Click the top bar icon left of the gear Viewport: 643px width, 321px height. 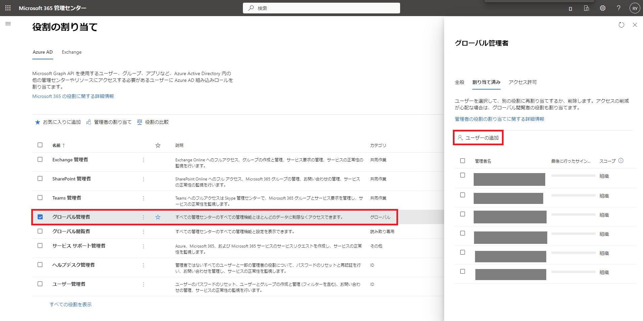(587, 8)
